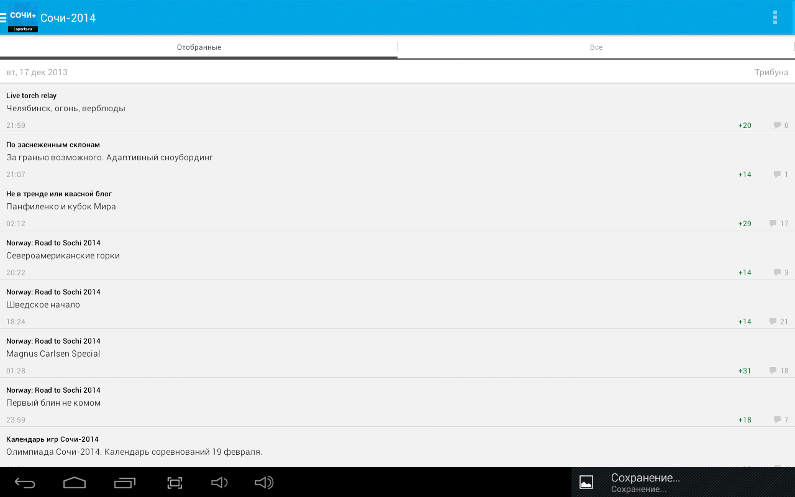Image resolution: width=795 pixels, height=497 pixels.
Task: Click the 18:24 timestamp
Action: point(16,322)
